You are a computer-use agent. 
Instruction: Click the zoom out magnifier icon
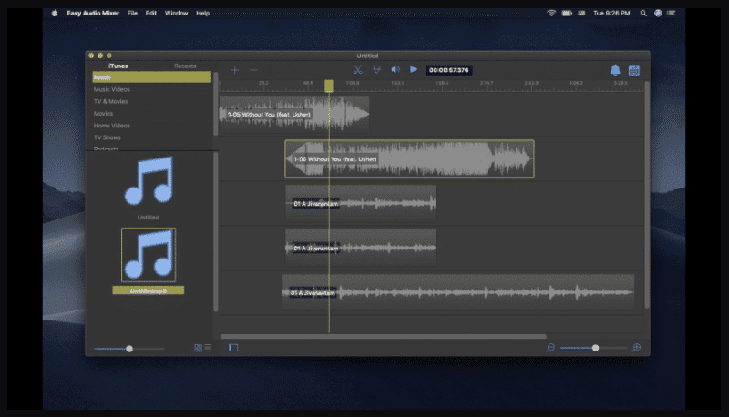point(550,348)
